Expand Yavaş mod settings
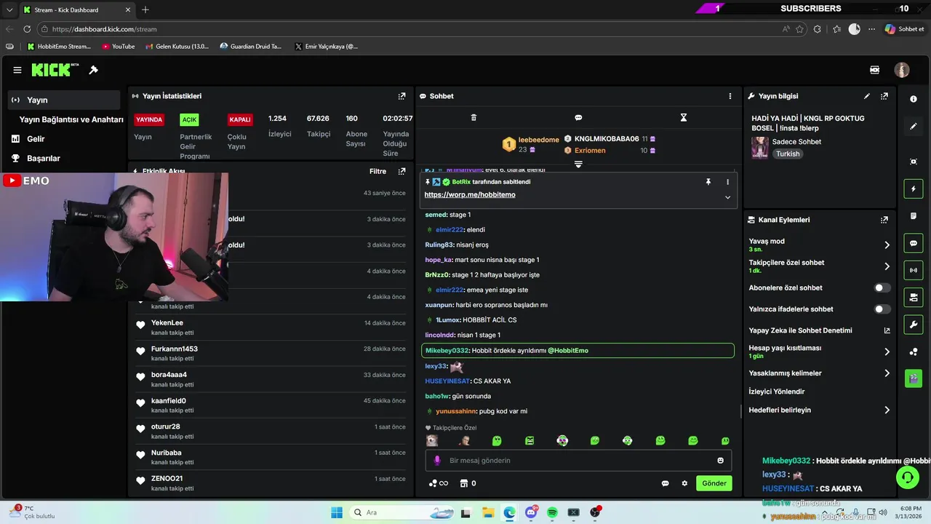The height and width of the screenshot is (524, 931). 887,245
